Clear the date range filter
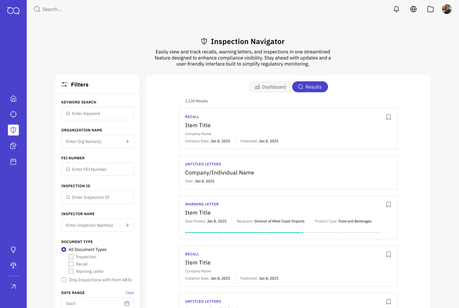 [130, 293]
